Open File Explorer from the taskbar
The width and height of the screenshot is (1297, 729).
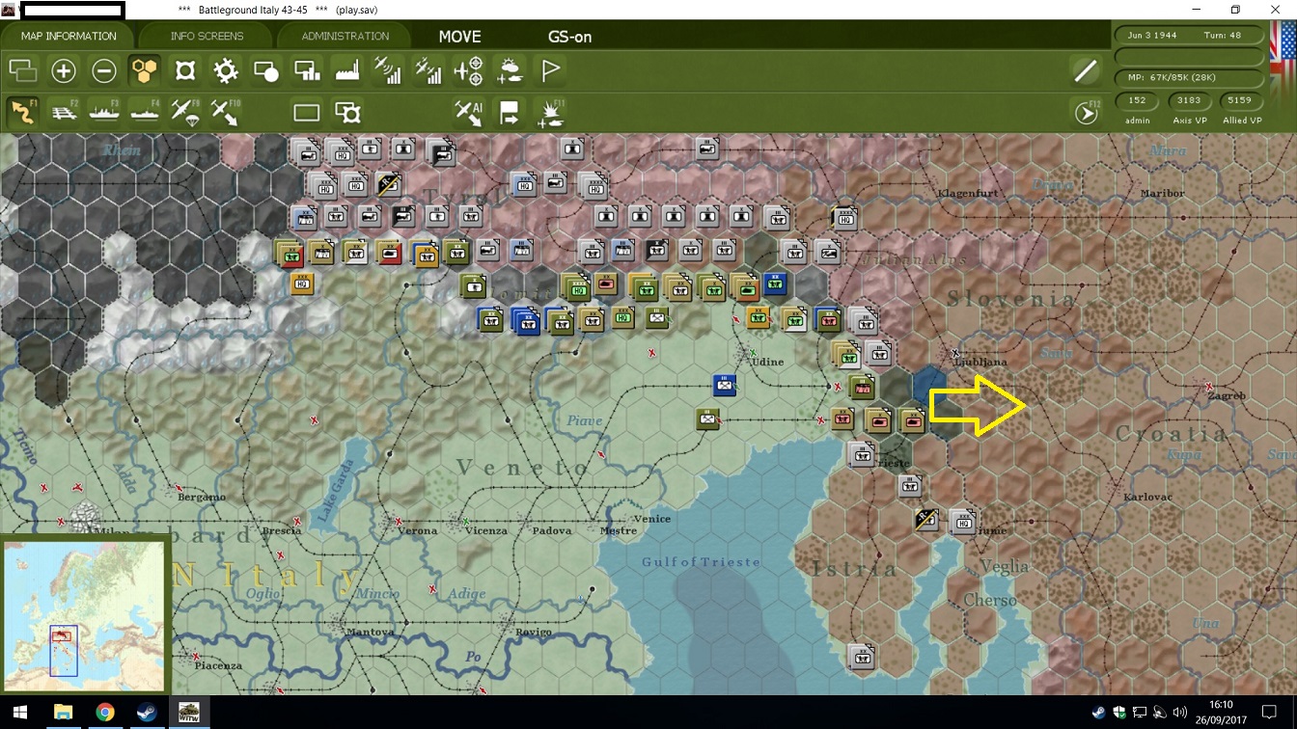tap(63, 713)
